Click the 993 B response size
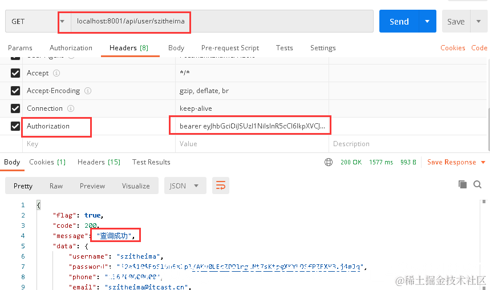This screenshot has height=290, width=490. 408,162
